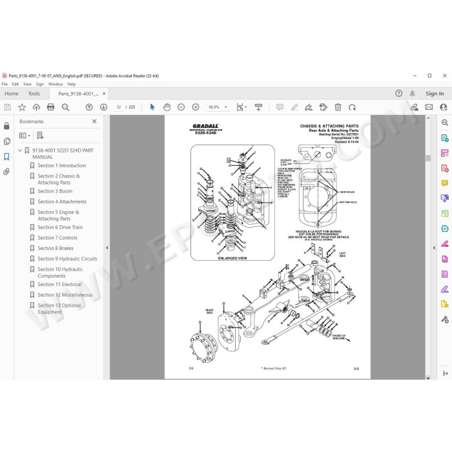The width and height of the screenshot is (452, 452).
Task: Click the share link icon
Action: [415, 107]
